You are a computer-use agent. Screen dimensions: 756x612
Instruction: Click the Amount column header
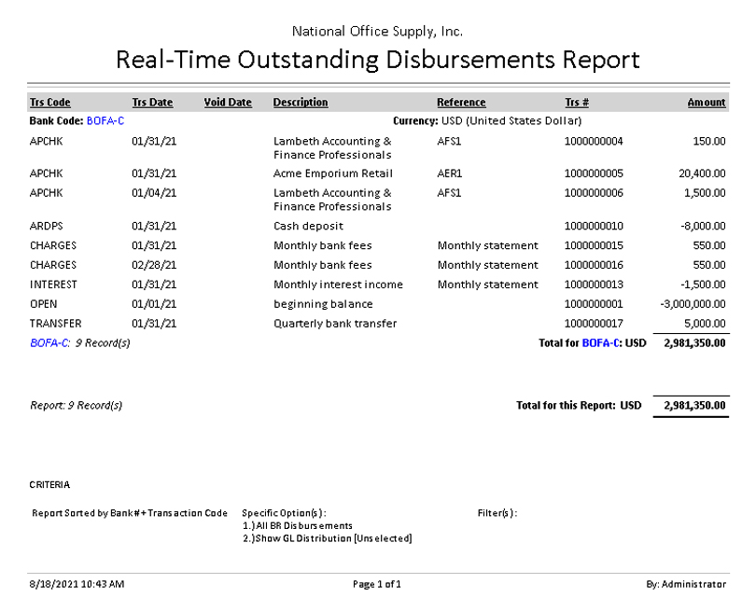coord(707,103)
